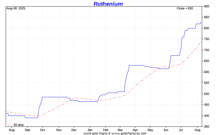
Task: Click the Dec x-axis label
Action: click(x=74, y=130)
